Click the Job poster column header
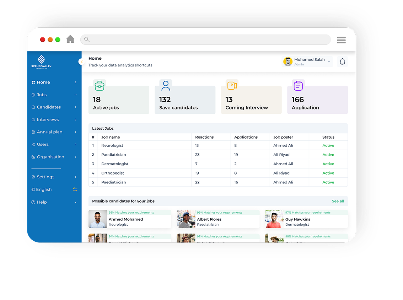 coord(283,137)
